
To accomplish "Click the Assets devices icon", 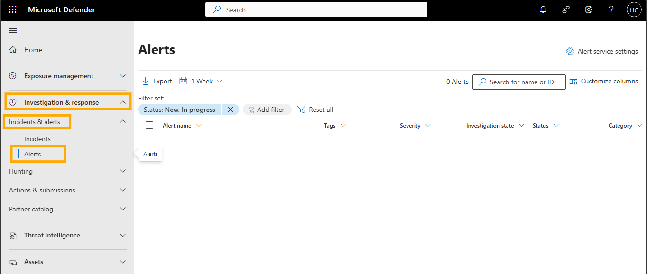I will click(x=13, y=262).
